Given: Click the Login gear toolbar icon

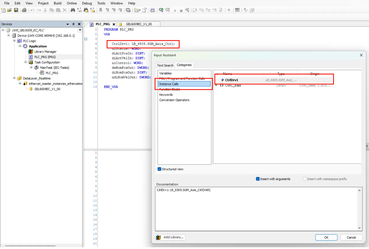Looking at the screenshot, I should [161, 10].
